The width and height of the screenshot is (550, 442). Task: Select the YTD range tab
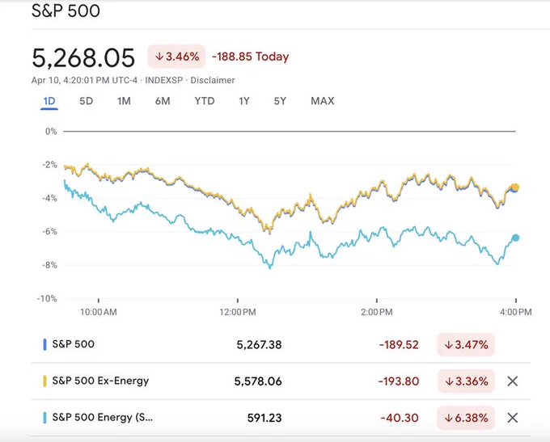[x=205, y=101]
